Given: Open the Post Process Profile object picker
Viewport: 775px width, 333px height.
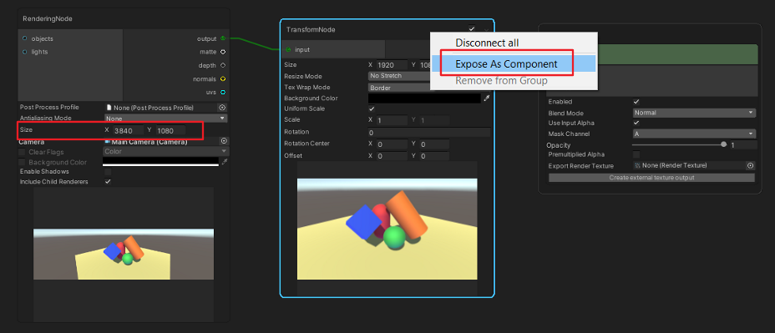Looking at the screenshot, I should (222, 107).
